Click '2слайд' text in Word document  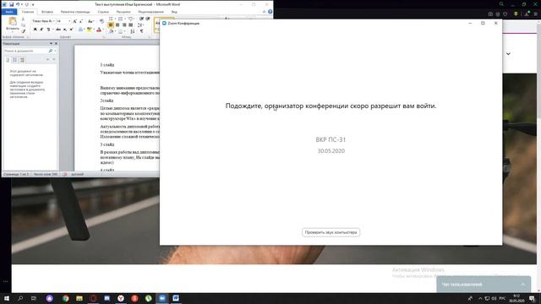pyautogui.click(x=107, y=100)
